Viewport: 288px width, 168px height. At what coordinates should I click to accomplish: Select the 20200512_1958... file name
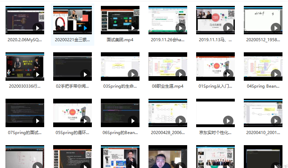pos(263,40)
